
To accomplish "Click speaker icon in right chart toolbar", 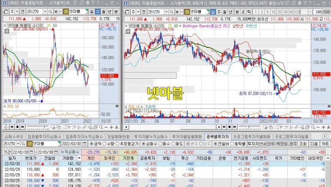I will pos(178,12).
